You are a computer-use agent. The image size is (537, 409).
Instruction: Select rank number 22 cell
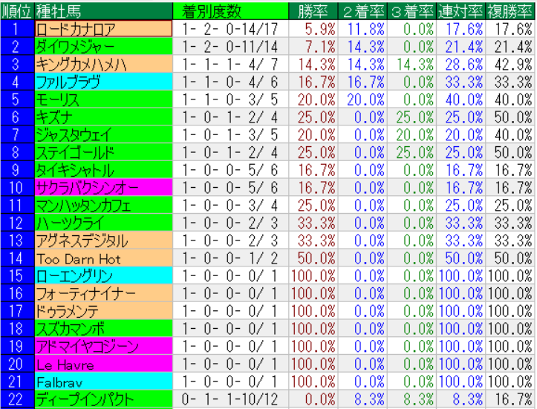click(16, 399)
